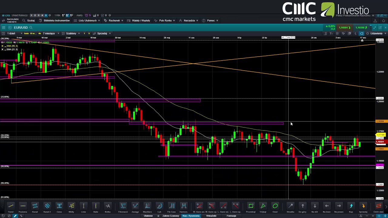388x218 pixels.
Task: Select the Fibonacci retracement tool
Action: click(123, 207)
